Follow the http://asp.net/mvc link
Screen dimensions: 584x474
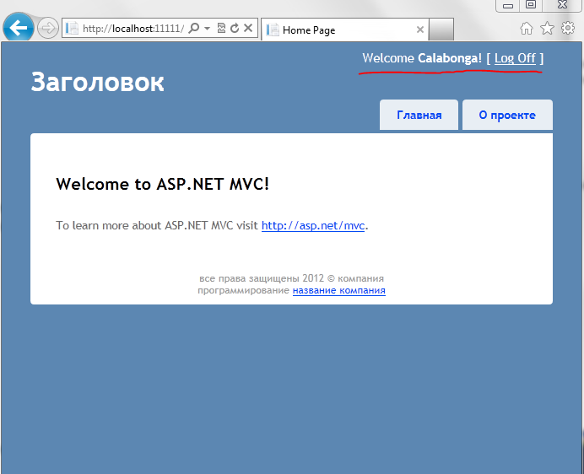click(313, 226)
